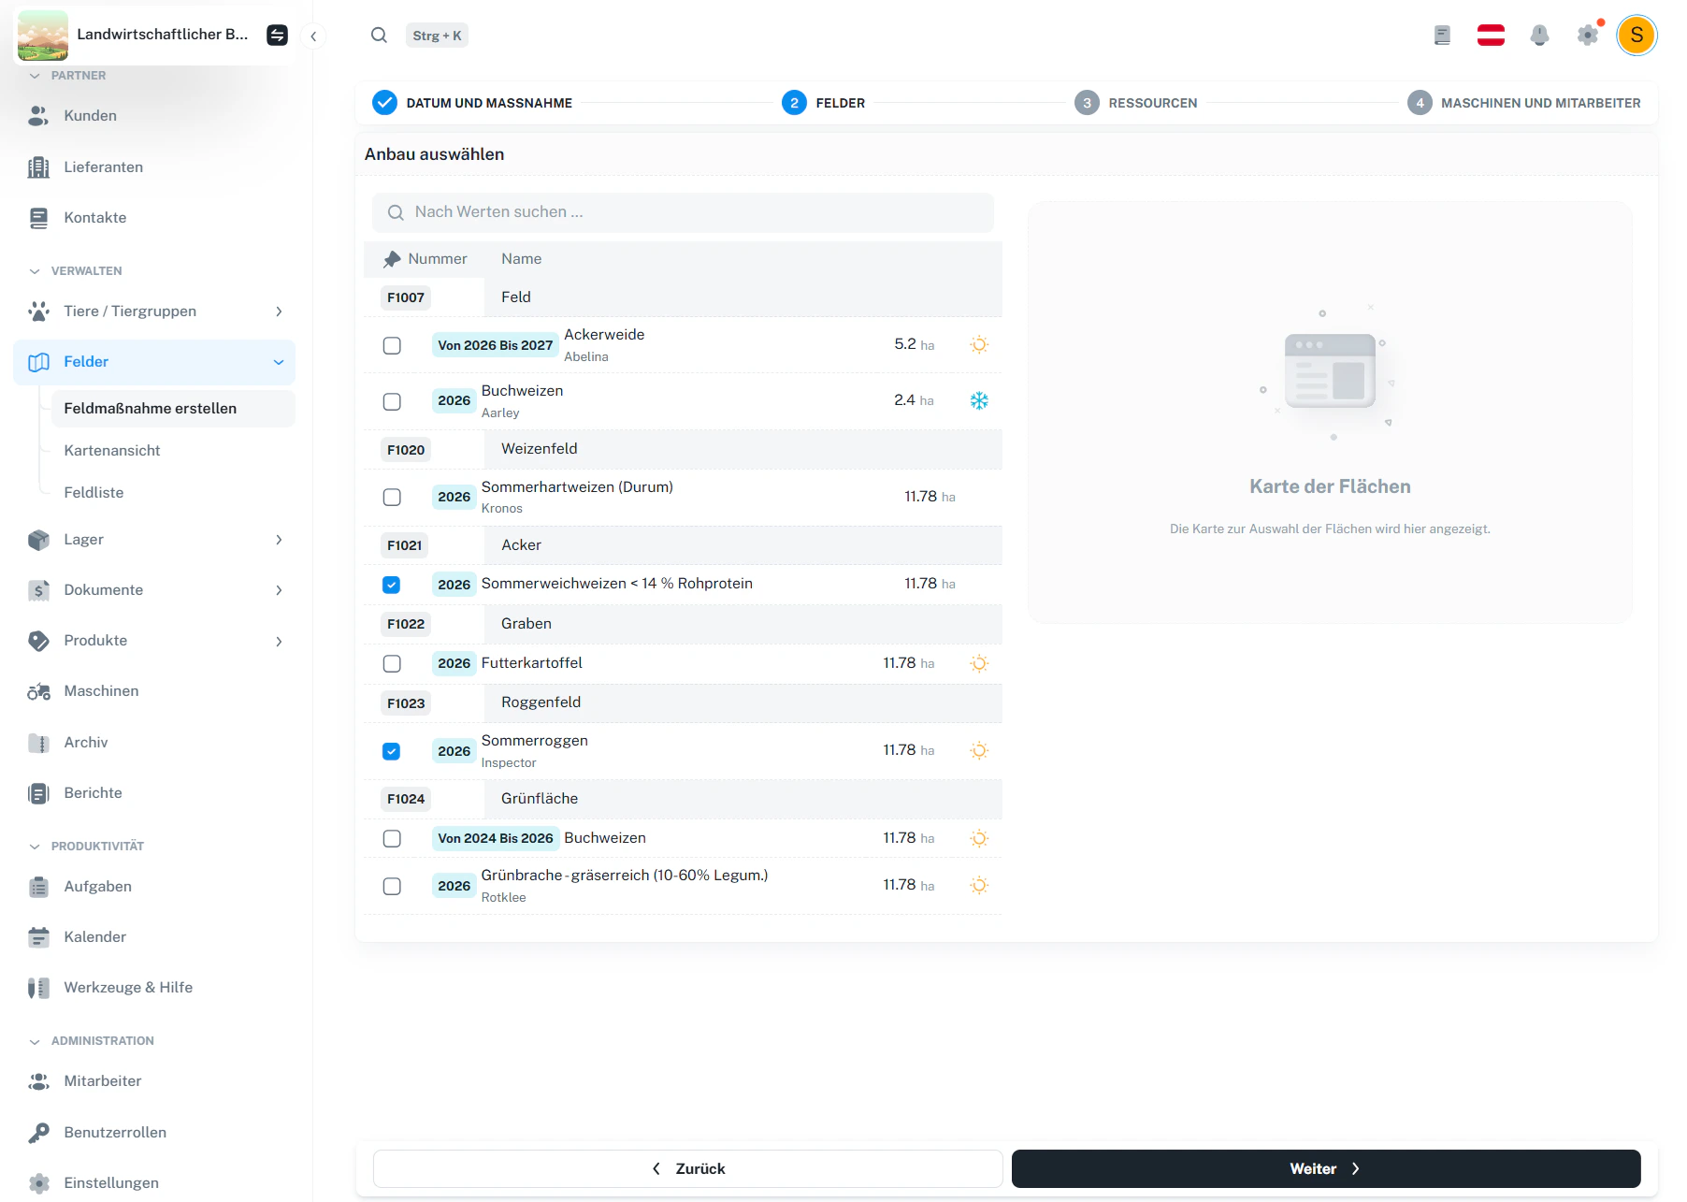Focus the Nach Werten suchen search field
1687x1202 pixels.
[x=683, y=212]
